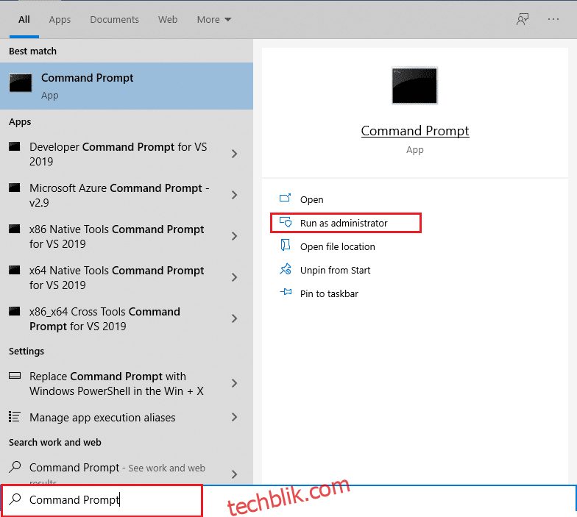Expand Manage app execution aliases arrow
This screenshot has width=577, height=517.
pyautogui.click(x=234, y=417)
